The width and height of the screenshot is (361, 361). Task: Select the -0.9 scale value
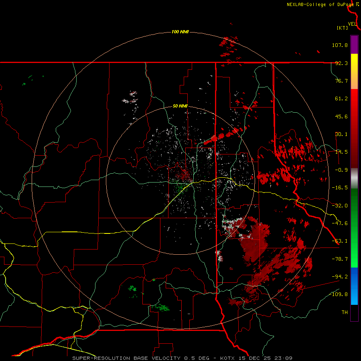(341, 170)
